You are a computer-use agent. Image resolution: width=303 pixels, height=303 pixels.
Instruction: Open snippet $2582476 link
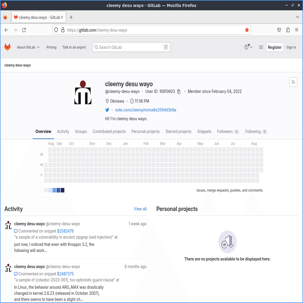[65, 231]
